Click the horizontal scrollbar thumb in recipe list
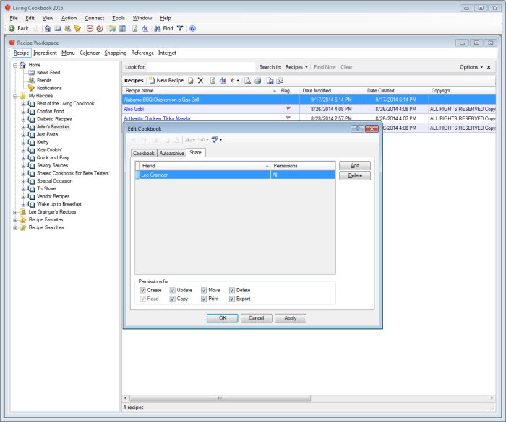The height and width of the screenshot is (422, 506). coord(220,398)
